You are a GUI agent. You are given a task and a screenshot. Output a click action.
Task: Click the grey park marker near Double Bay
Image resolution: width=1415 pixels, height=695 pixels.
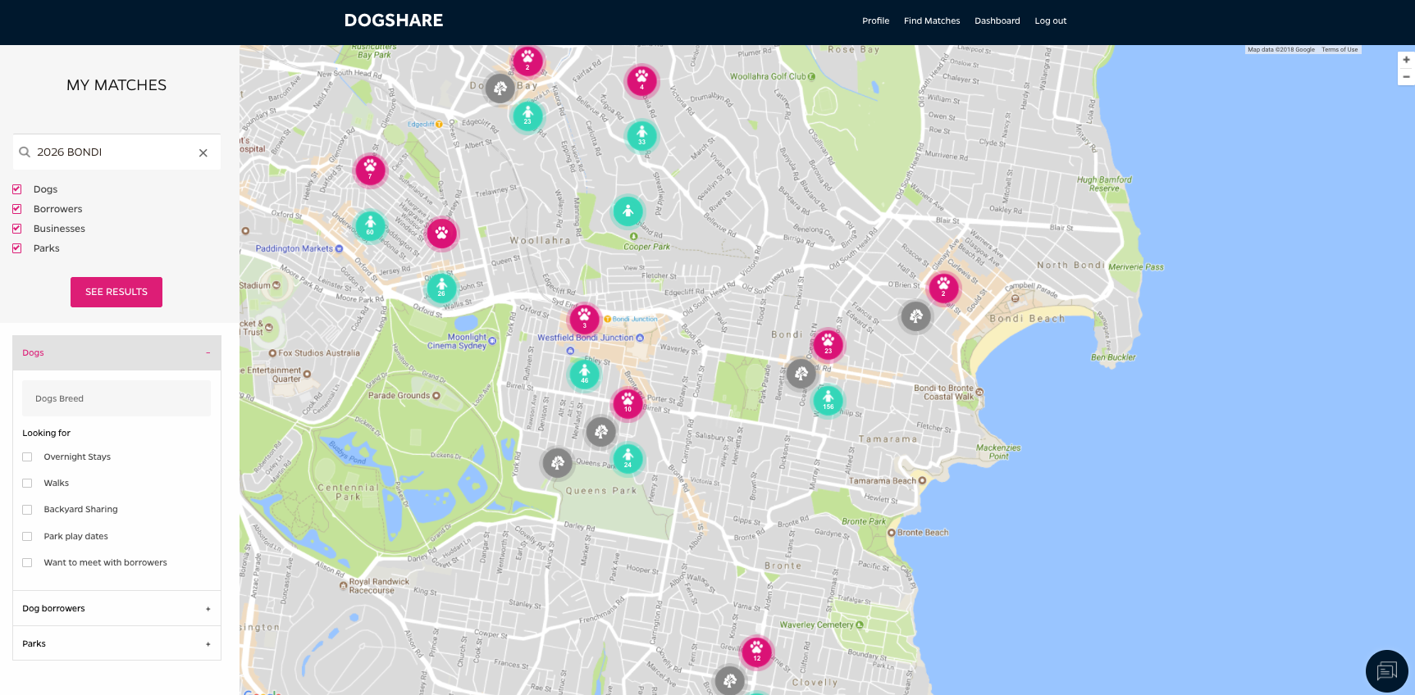[500, 88]
